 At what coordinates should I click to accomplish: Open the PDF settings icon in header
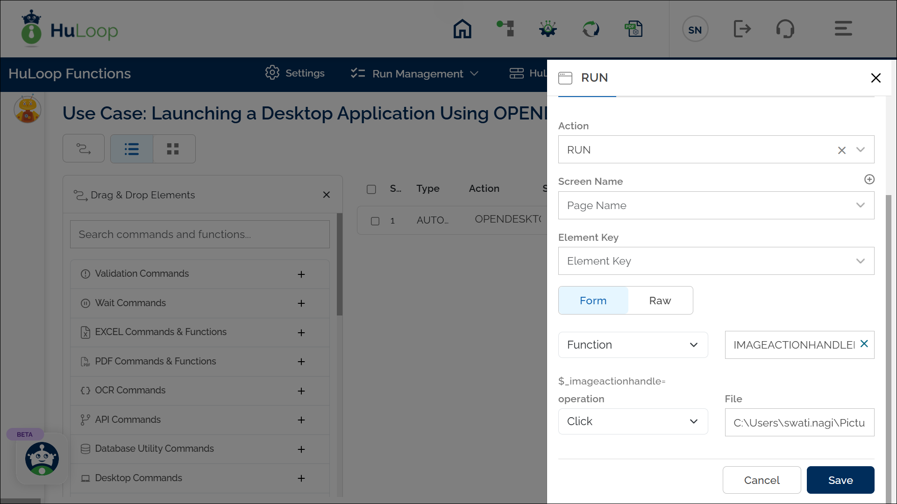(x=634, y=29)
